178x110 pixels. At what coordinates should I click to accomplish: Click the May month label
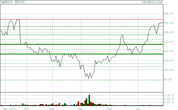tap(109, 109)
